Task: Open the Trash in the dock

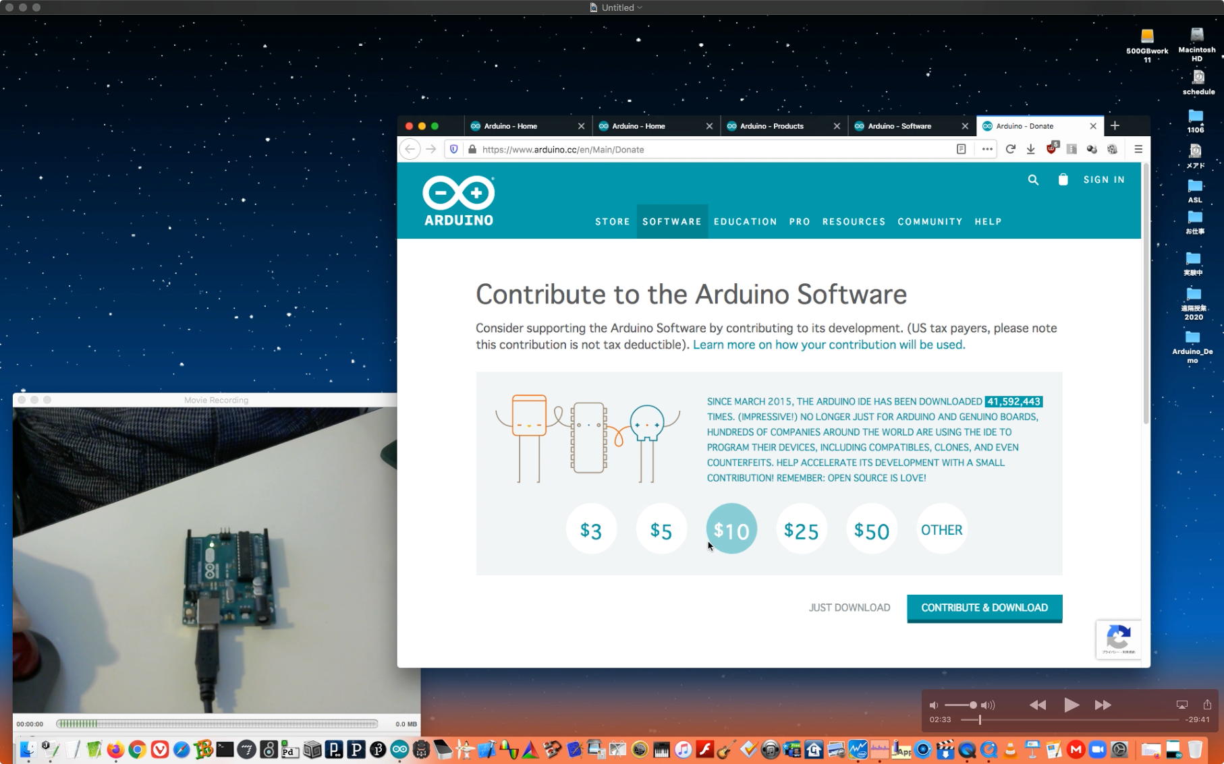Action: click(1195, 749)
